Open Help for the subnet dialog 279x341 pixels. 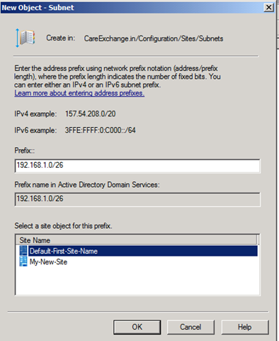pos(245,327)
